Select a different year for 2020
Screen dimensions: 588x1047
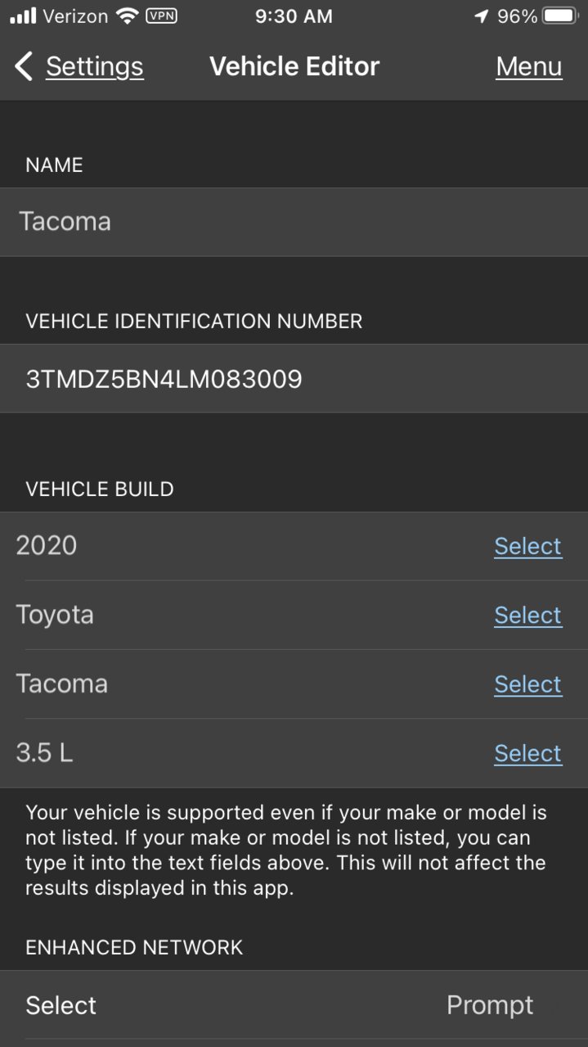pos(527,546)
